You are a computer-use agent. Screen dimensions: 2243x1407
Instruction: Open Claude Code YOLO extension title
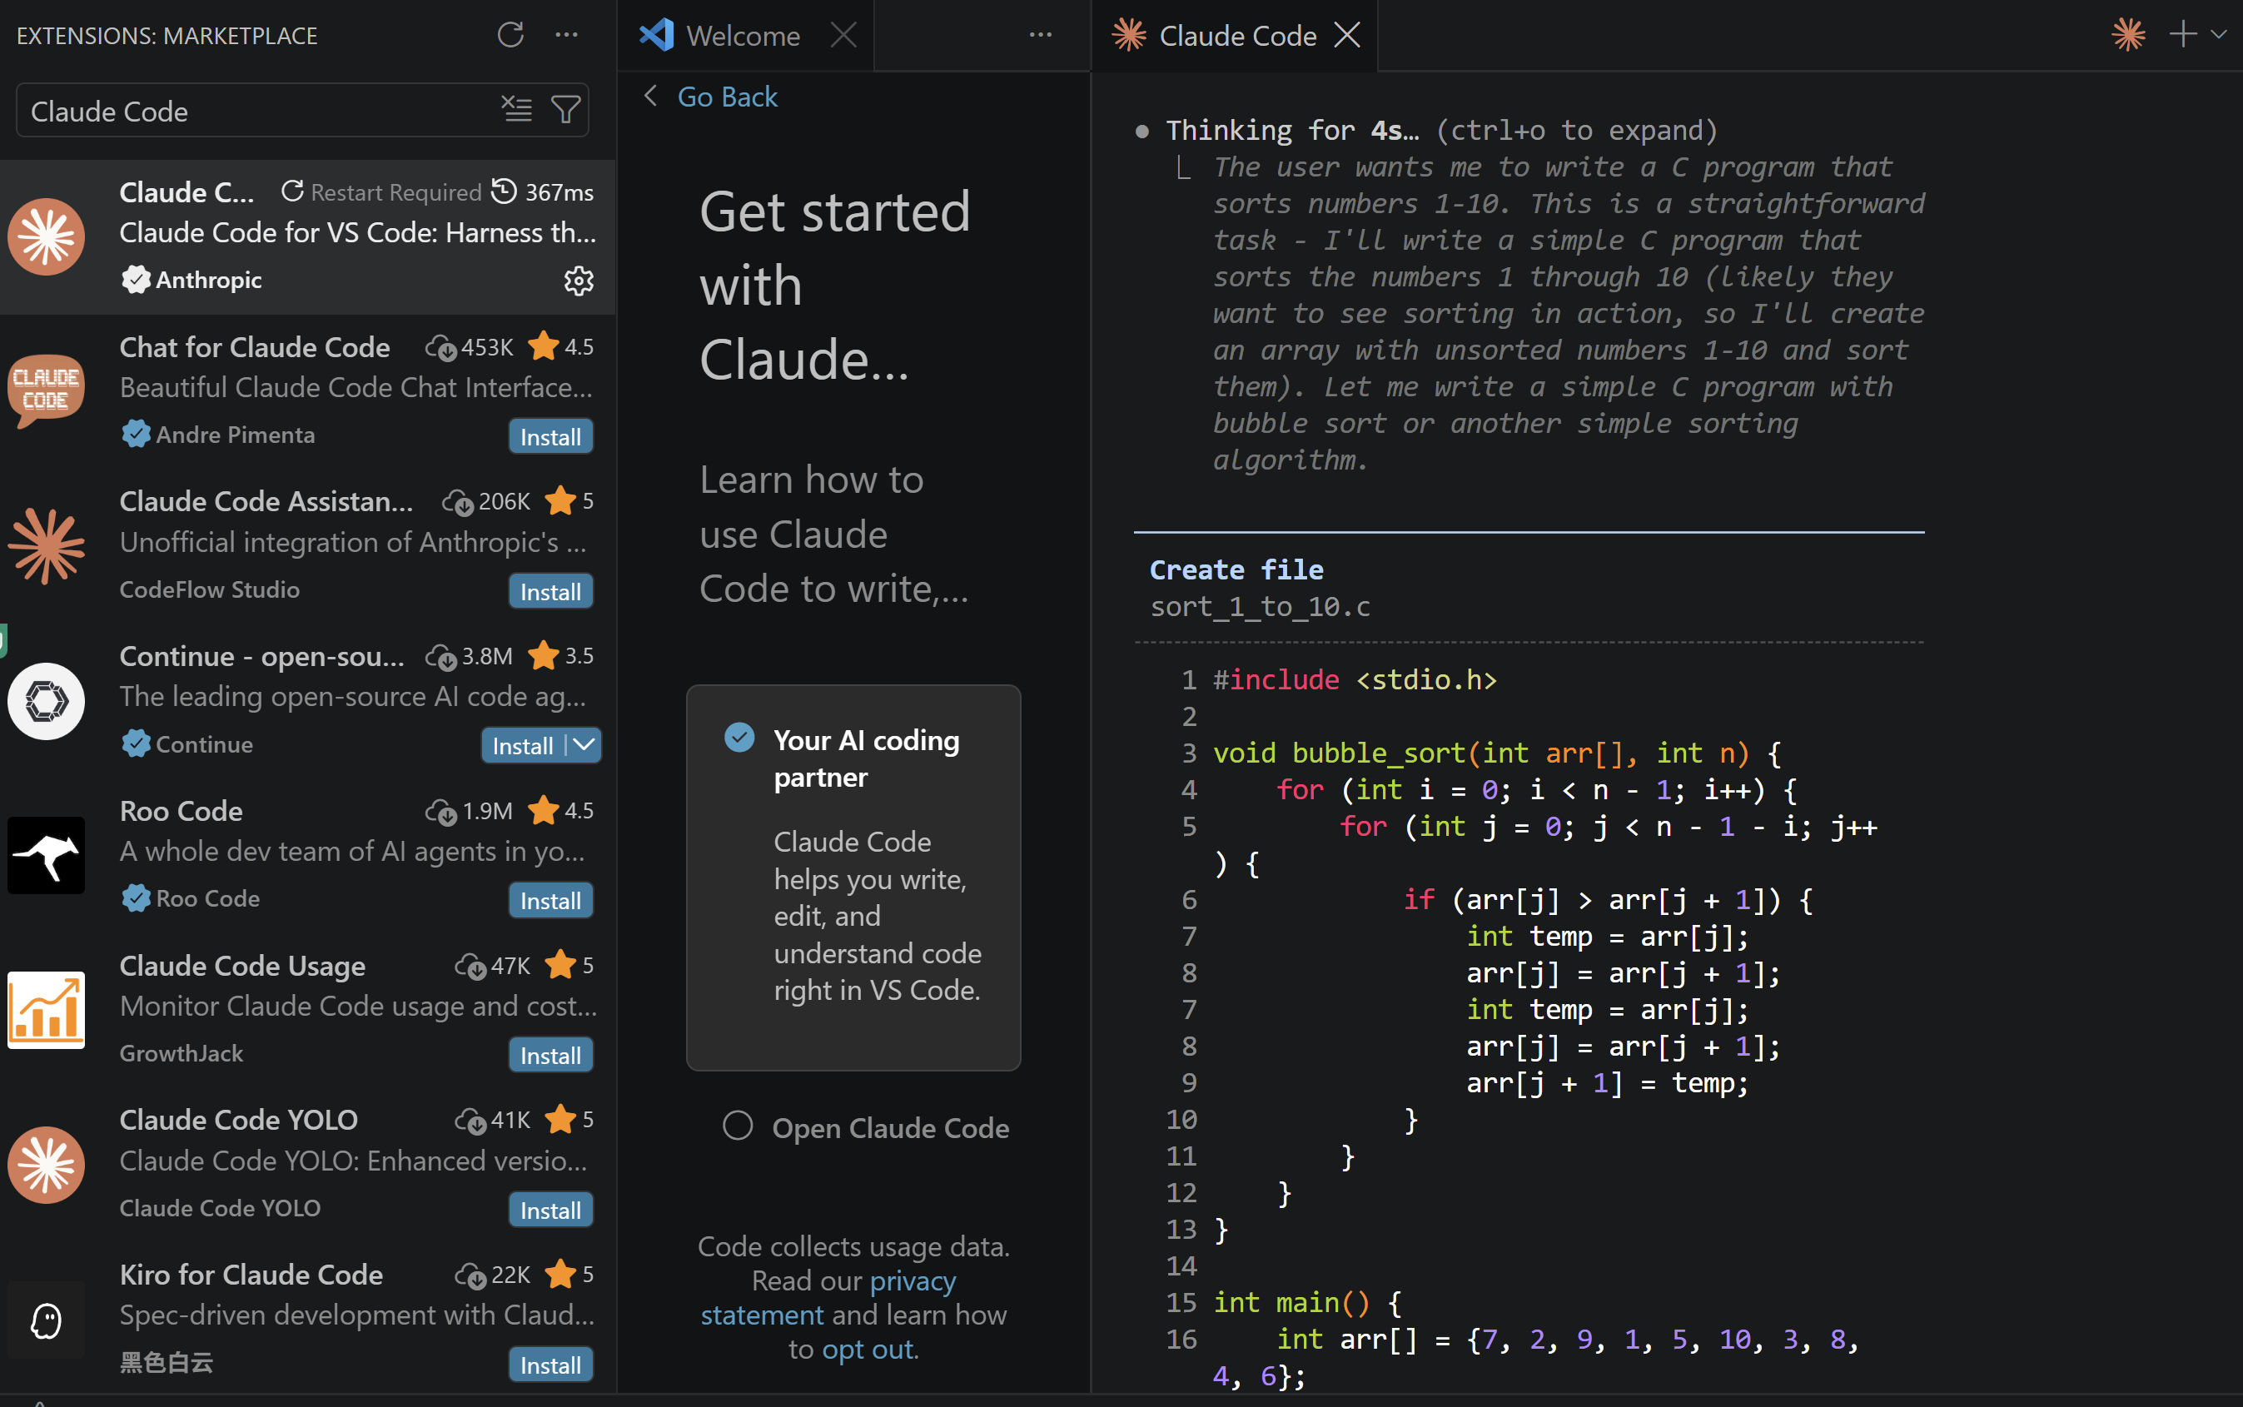[239, 1120]
